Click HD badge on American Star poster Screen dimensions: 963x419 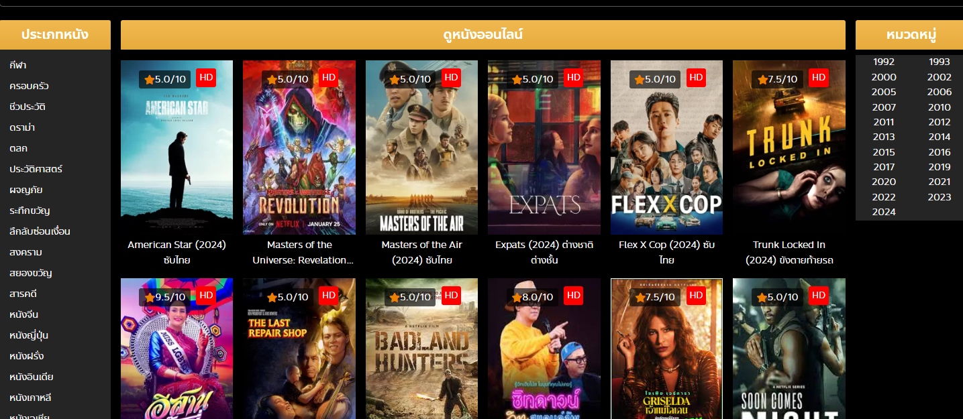(206, 78)
